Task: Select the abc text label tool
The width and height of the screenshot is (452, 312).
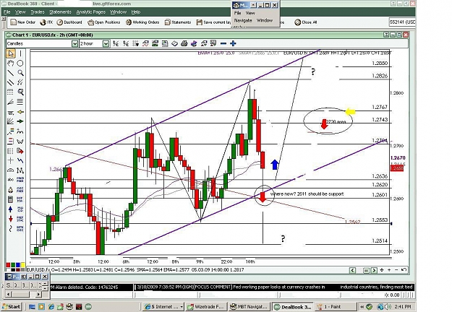Action: (11, 180)
